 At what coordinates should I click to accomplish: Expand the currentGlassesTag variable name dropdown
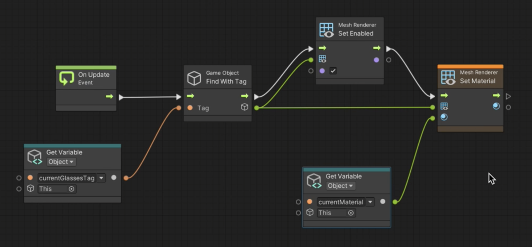tap(101, 178)
